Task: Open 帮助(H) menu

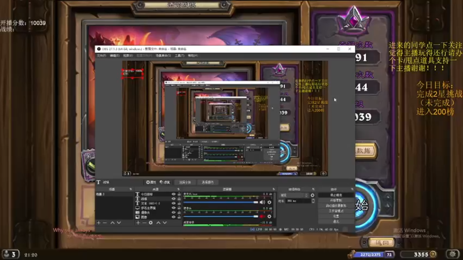Action: coord(193,55)
